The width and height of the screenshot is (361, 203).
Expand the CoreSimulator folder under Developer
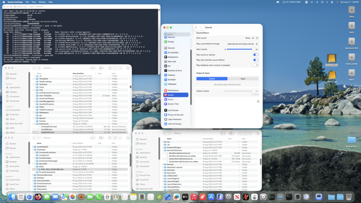coord(35,158)
